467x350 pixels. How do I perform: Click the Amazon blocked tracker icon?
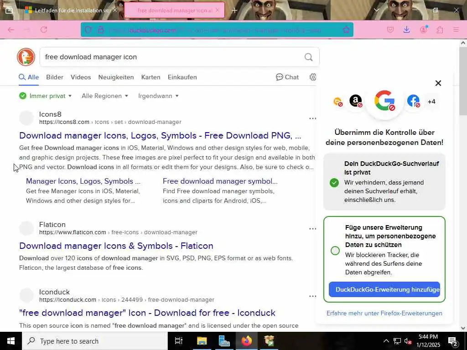pos(356,101)
